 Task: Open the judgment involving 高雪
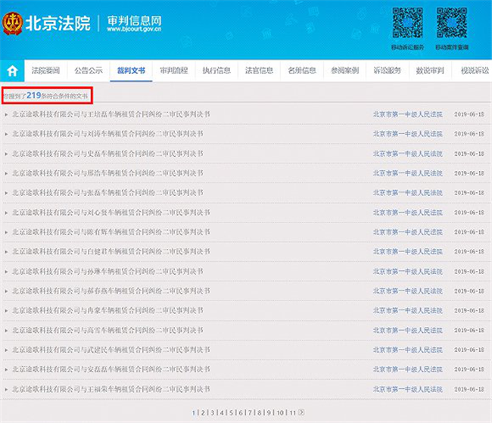(107, 330)
